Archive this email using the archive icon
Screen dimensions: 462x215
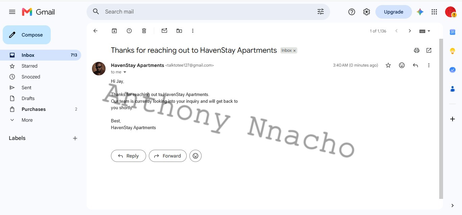click(x=114, y=31)
